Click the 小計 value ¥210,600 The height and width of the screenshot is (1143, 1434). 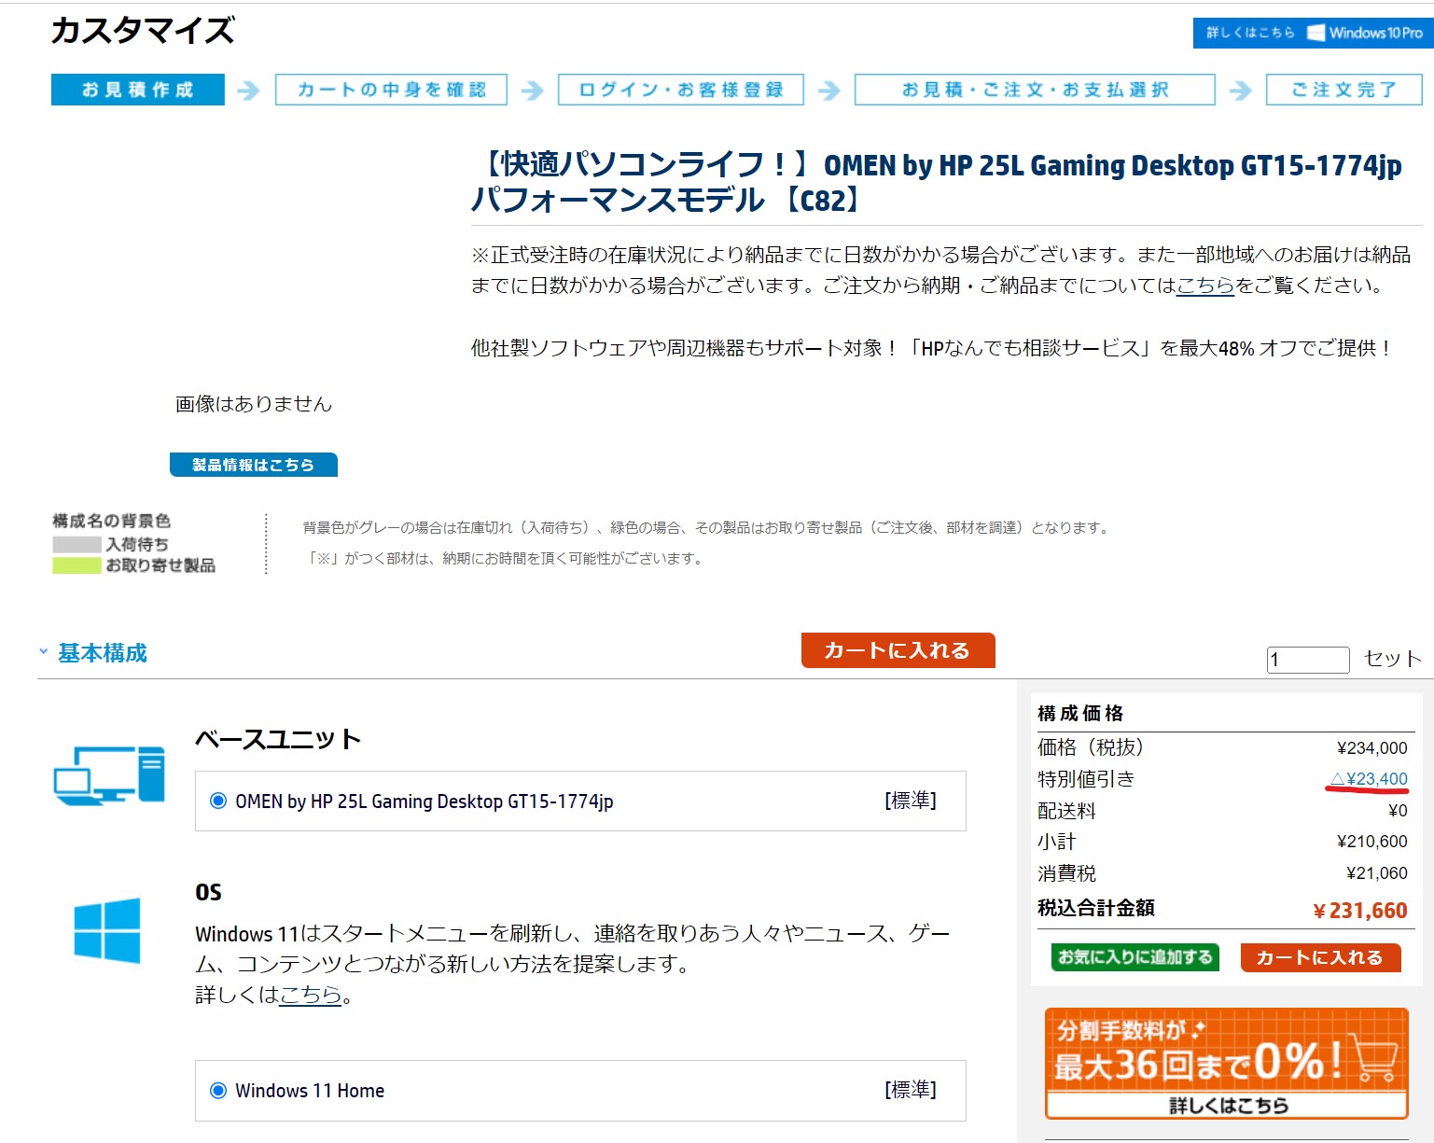(1371, 842)
